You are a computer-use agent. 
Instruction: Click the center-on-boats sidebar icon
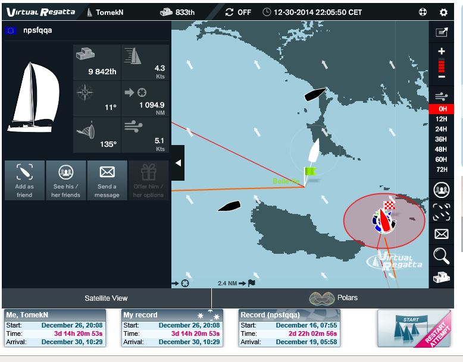point(442,212)
